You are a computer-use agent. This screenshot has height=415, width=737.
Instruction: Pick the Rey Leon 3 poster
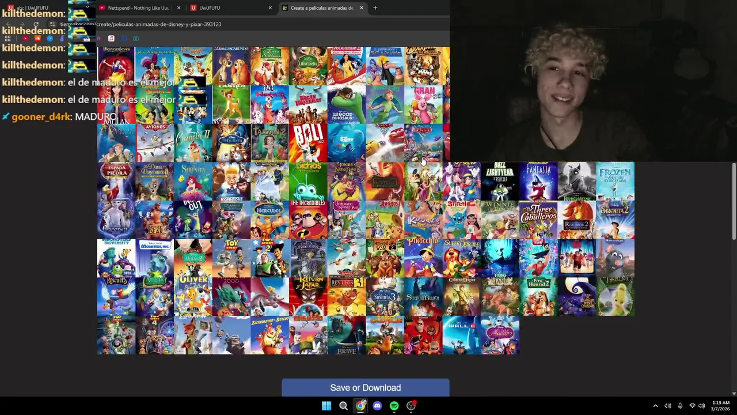(x=347, y=297)
